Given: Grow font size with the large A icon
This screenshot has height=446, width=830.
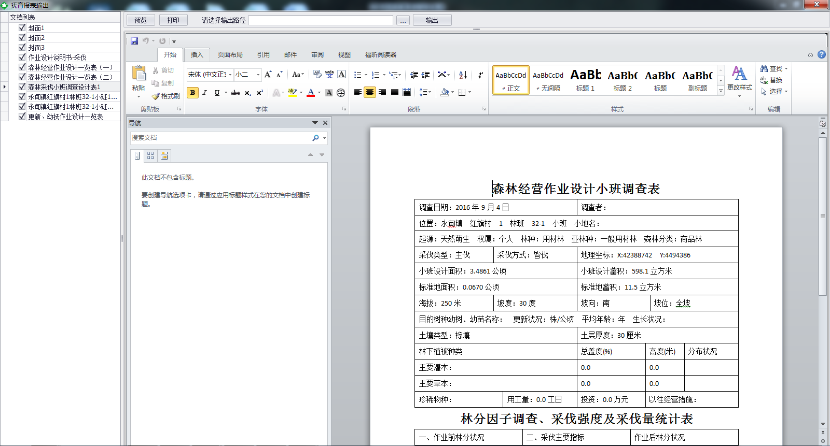Looking at the screenshot, I should click(268, 75).
